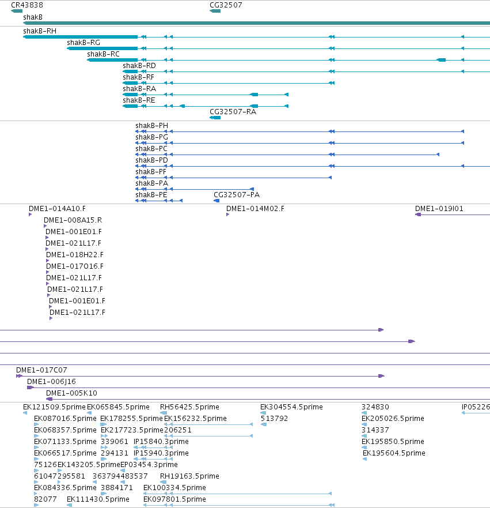Click the shakB-RC transcript label

click(x=103, y=54)
